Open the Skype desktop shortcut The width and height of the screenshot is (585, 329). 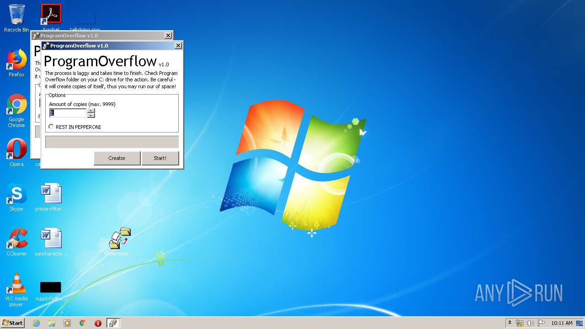pyautogui.click(x=16, y=197)
